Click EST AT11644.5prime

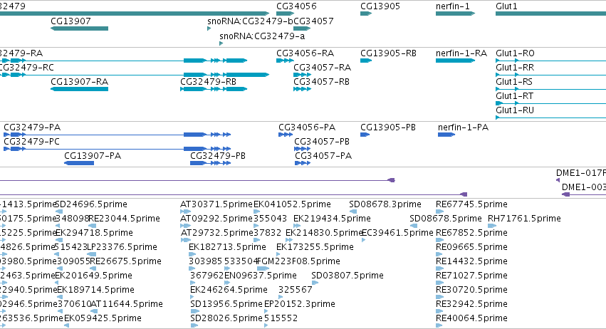127,304
